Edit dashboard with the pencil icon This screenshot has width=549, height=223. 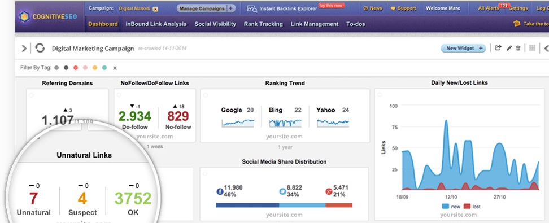click(x=509, y=48)
